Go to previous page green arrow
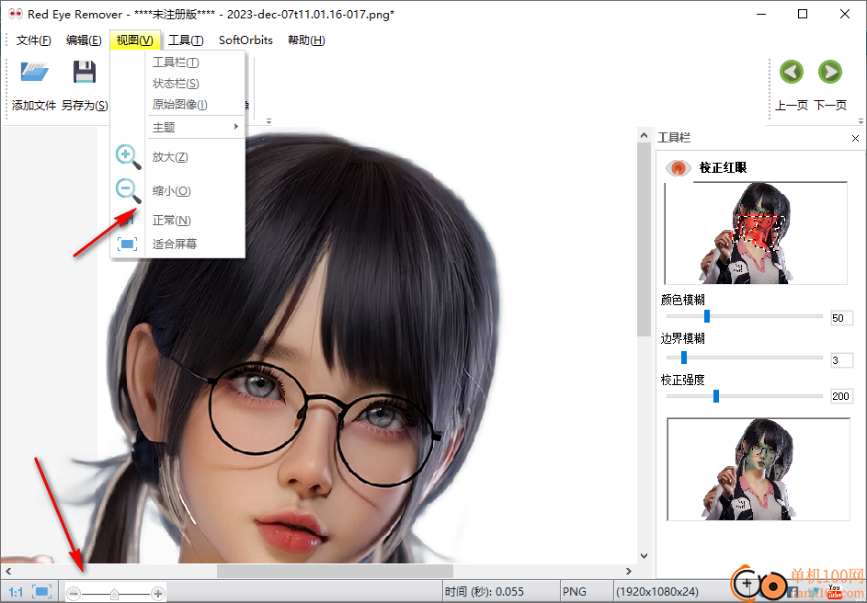Screen dimensions: 867x603 click(x=792, y=72)
